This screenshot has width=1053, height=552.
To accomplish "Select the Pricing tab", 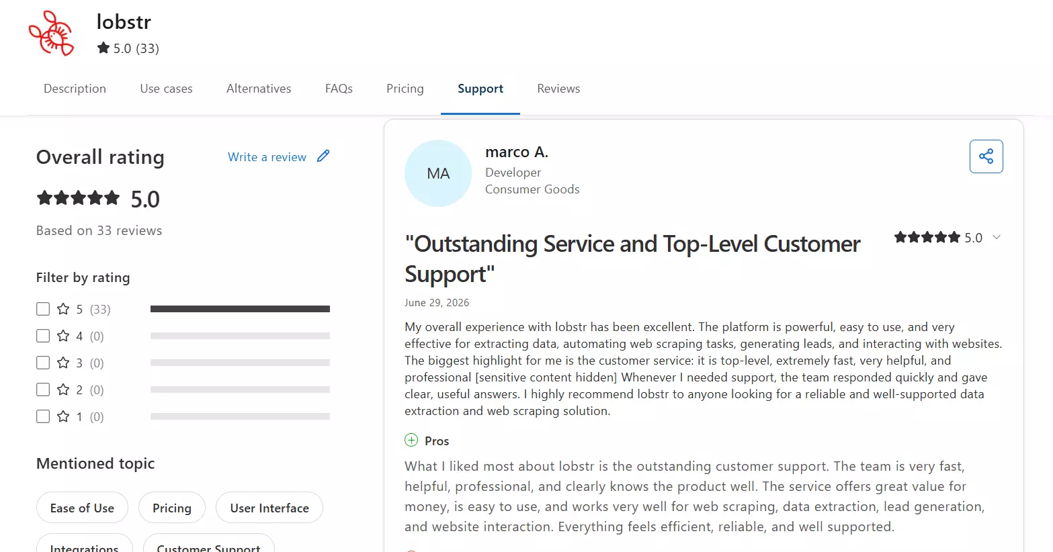I will 405,89.
